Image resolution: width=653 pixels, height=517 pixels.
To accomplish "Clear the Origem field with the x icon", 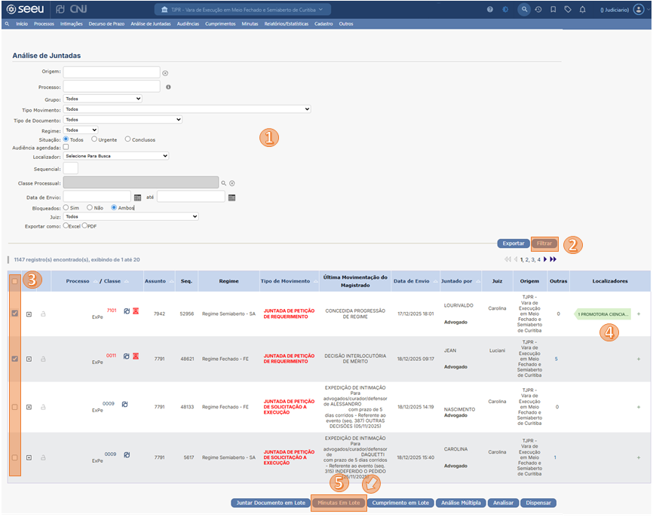I will 165,73.
